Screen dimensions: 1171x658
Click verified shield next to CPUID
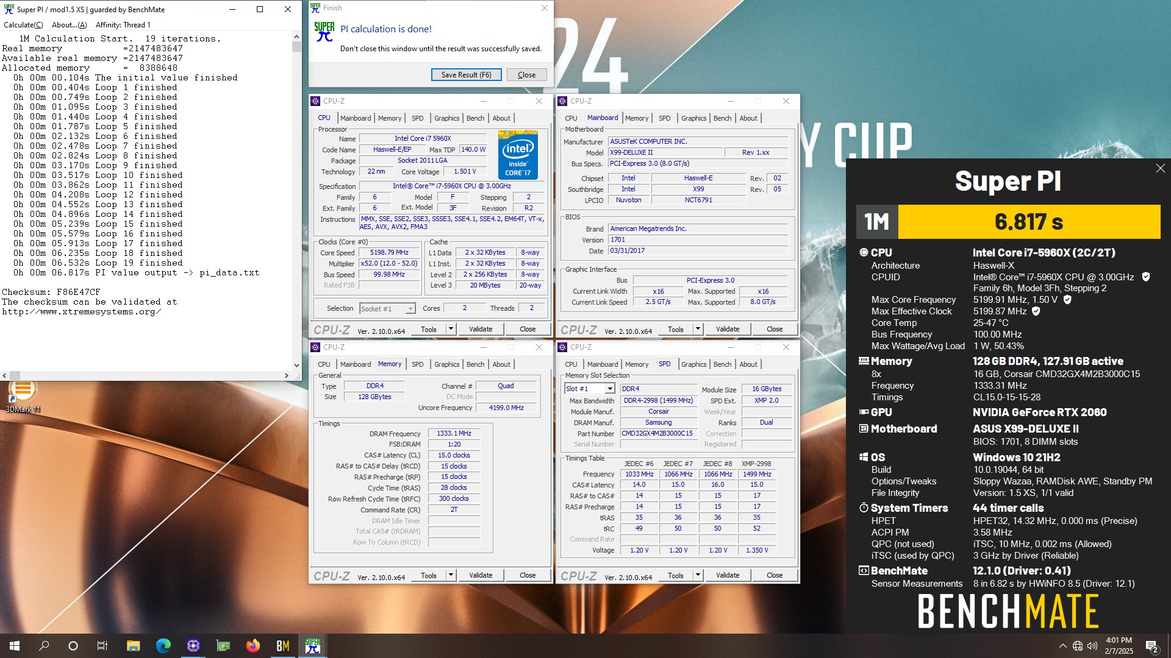coord(1145,277)
